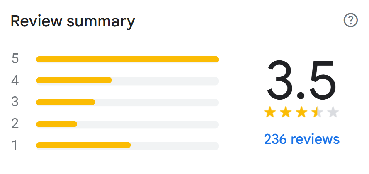Screen dimensions: 369x174
Task: Click the first yellow rating star
Action: [x=270, y=112]
